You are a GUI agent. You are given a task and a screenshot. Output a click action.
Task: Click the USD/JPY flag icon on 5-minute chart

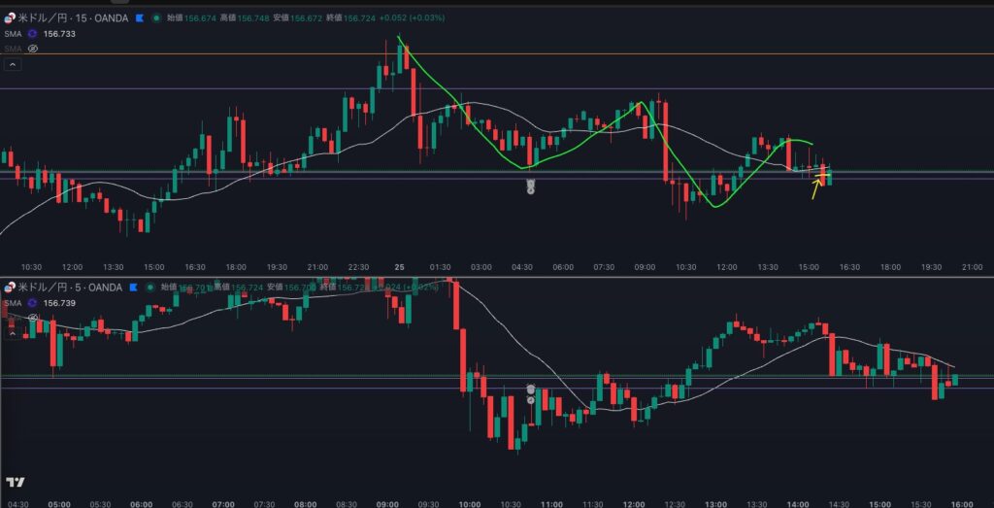[x=10, y=288]
